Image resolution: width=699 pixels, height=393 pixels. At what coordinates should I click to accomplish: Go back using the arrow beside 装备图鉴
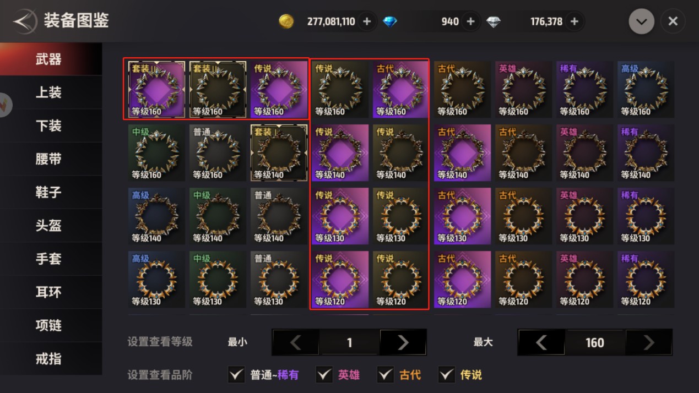[x=25, y=21]
